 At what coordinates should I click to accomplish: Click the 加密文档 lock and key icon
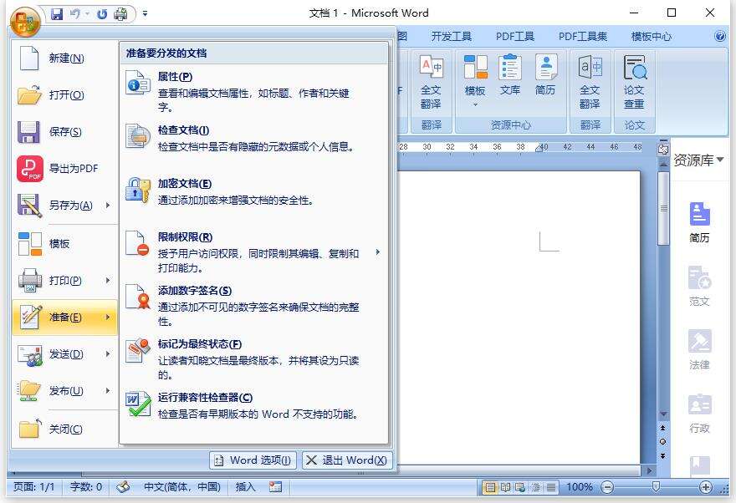coord(137,190)
